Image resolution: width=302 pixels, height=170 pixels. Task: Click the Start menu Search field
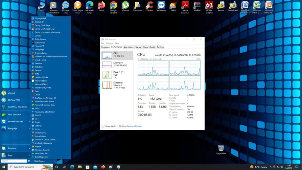14,161
